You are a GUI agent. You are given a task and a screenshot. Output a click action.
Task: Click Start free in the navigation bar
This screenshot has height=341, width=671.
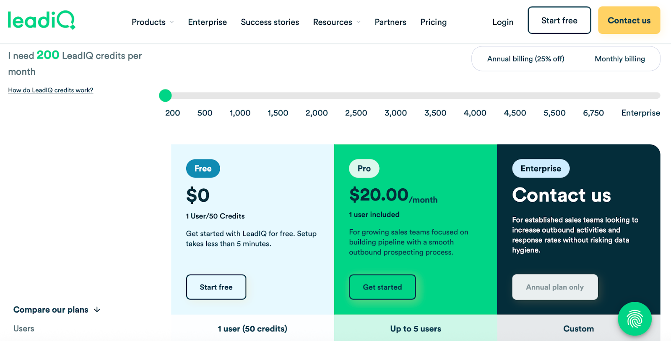click(559, 20)
